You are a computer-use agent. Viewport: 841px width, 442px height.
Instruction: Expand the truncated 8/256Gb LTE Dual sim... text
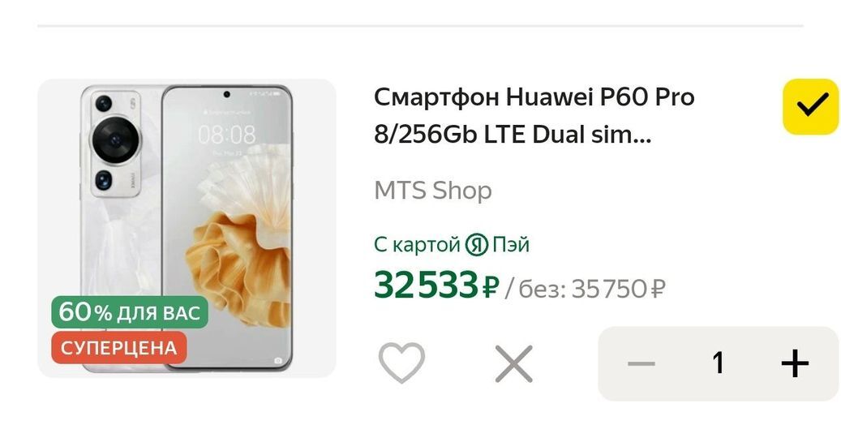point(513,134)
